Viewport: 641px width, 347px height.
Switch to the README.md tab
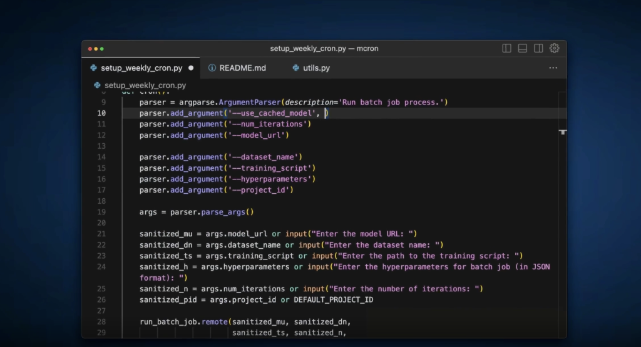(242, 68)
